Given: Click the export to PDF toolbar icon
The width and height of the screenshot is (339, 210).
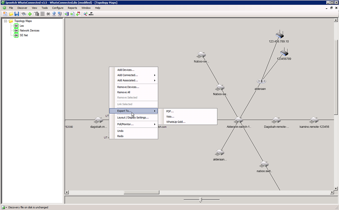Looking at the screenshot, I should (x=78, y=14).
